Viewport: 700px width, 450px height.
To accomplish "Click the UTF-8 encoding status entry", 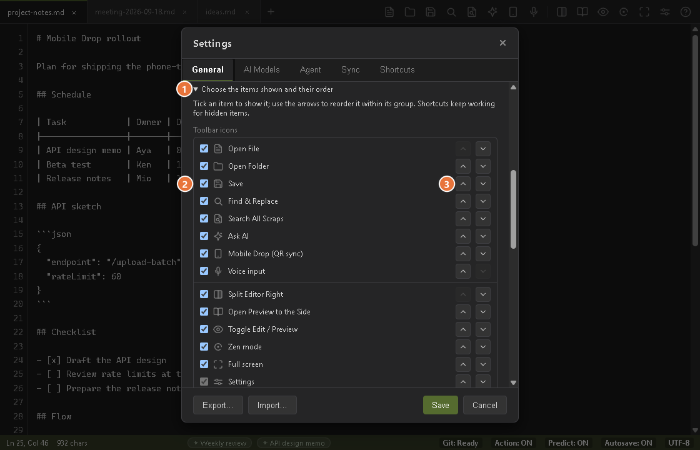I will click(x=679, y=443).
